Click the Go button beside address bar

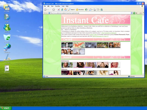coord(135,13)
